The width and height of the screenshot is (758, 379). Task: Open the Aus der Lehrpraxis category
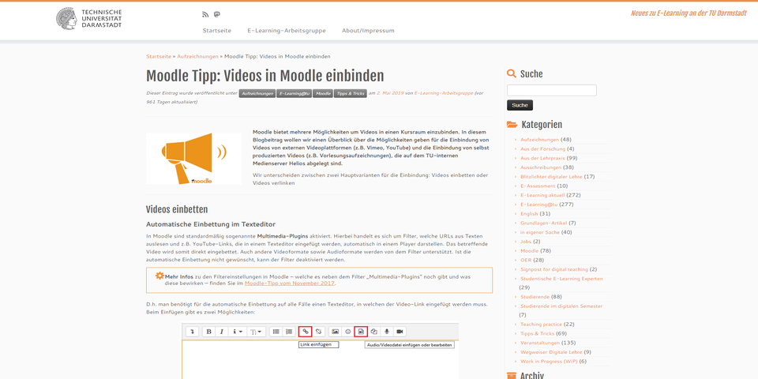pos(543,158)
